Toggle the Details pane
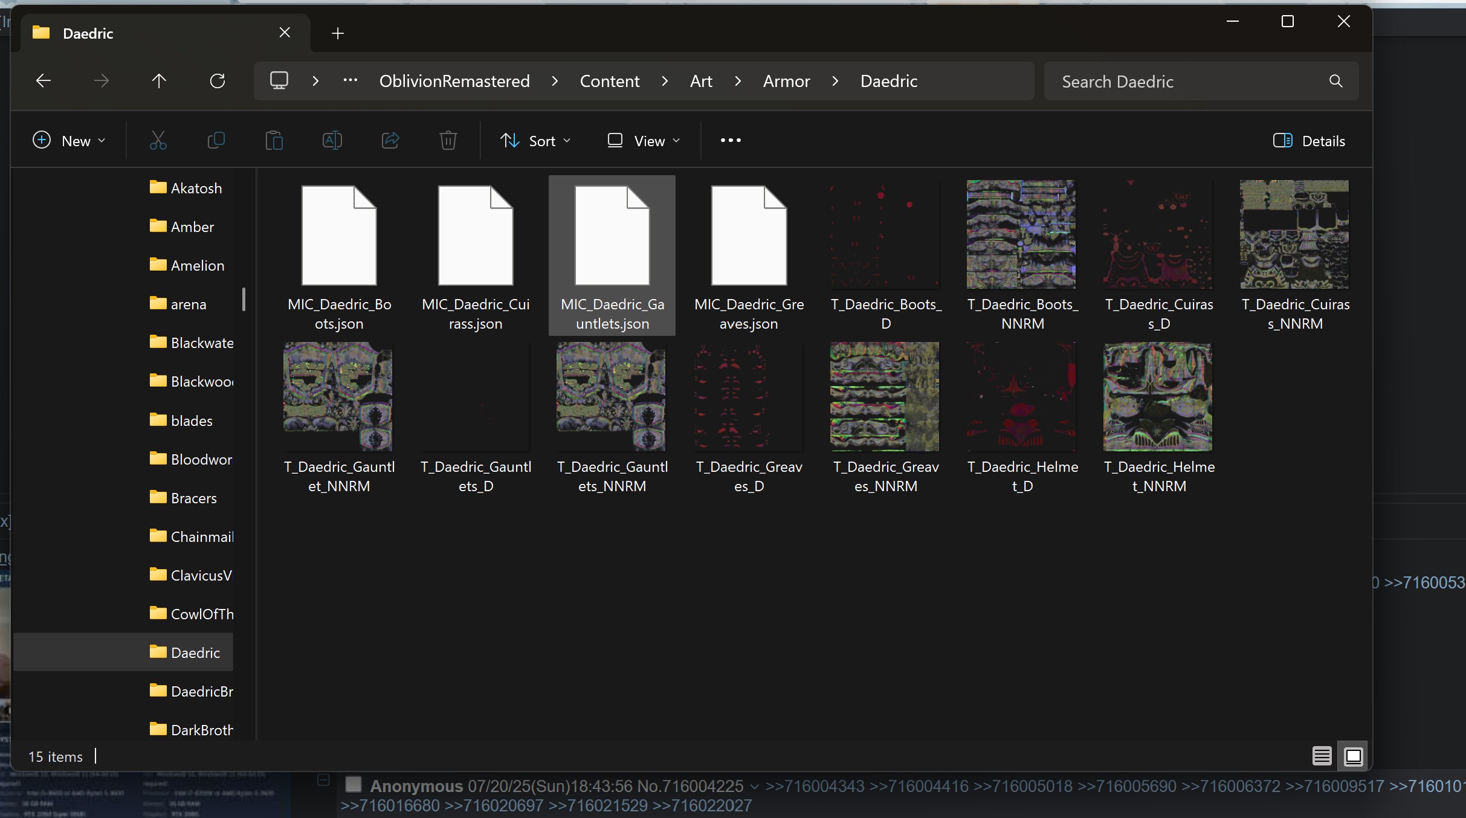The image size is (1466, 818). coord(1309,141)
